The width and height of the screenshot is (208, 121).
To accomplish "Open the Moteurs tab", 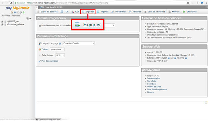I will tap(174, 12).
